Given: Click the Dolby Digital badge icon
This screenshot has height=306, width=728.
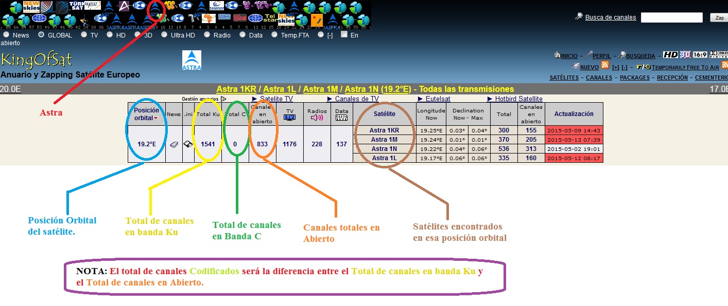Looking at the screenshot, I should coord(719,54).
